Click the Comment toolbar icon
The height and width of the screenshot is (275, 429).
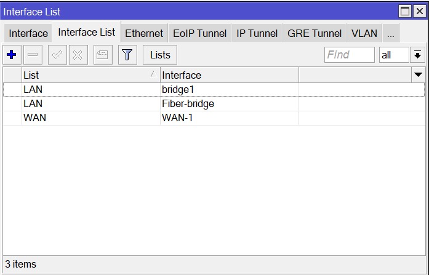tap(103, 55)
